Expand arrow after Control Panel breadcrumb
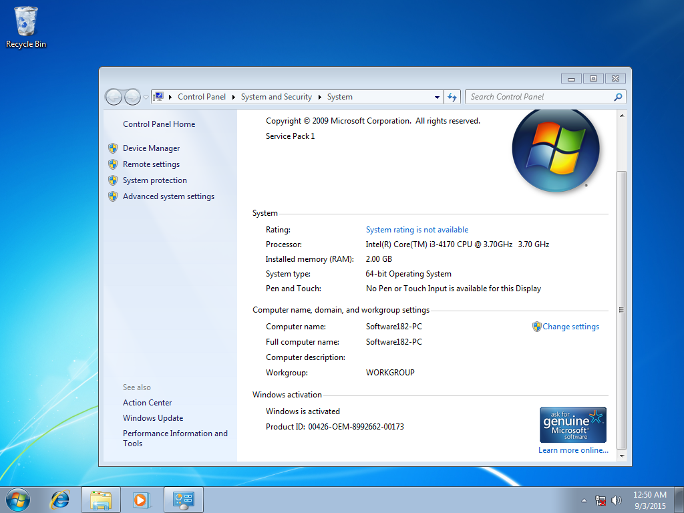684x513 pixels. click(233, 97)
